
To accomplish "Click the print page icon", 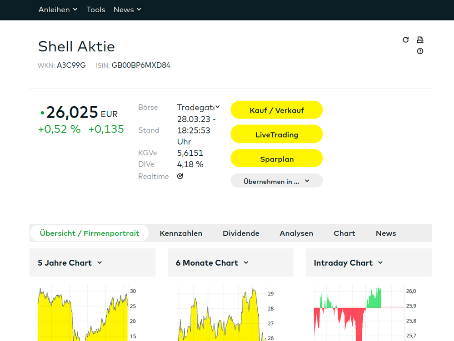I will (420, 40).
